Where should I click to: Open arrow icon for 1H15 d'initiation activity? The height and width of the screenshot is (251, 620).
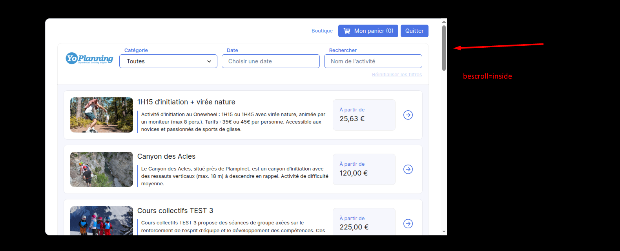coord(408,115)
